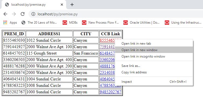The image size is (203, 104).
Task: Click address 2000 Walnut Ave Apt. 400
Action: [49, 60]
